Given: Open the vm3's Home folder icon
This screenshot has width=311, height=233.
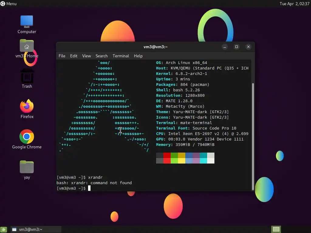Looking at the screenshot, I should 27,49.
